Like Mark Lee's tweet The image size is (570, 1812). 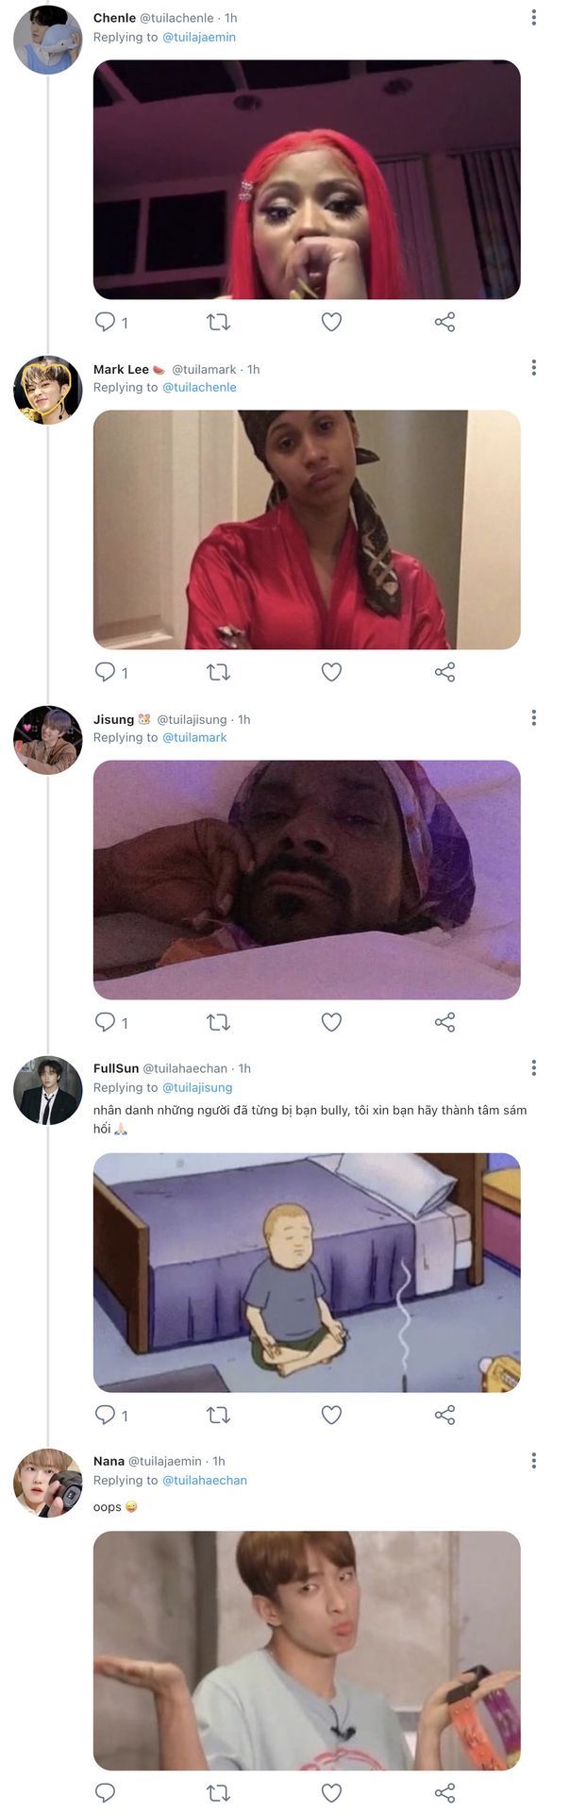point(331,672)
